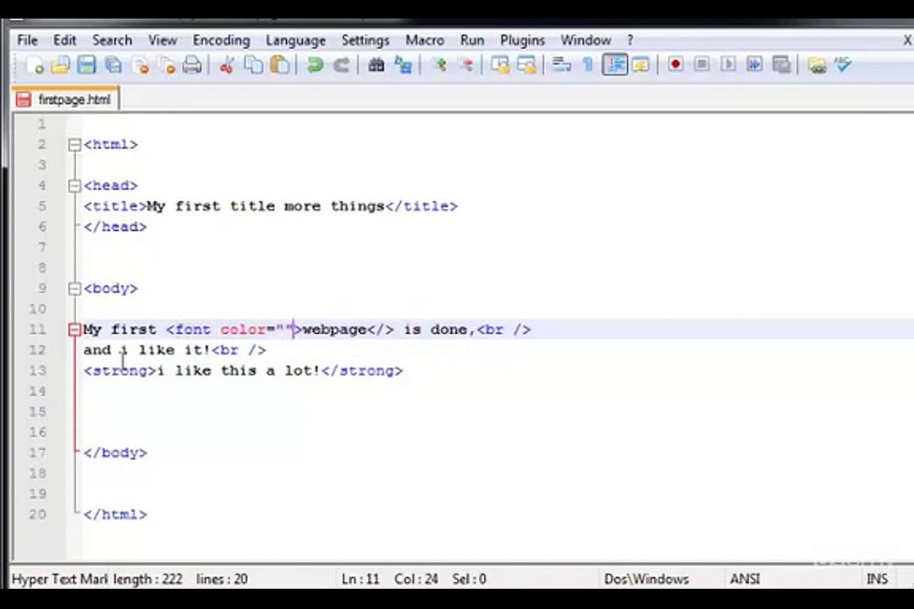Click the 'lines : 20' status bar entry
The height and width of the screenshot is (609, 914).
pos(222,579)
